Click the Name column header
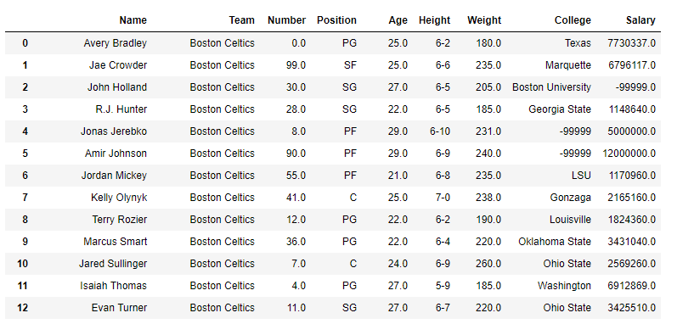The height and width of the screenshot is (324, 694). (x=133, y=20)
